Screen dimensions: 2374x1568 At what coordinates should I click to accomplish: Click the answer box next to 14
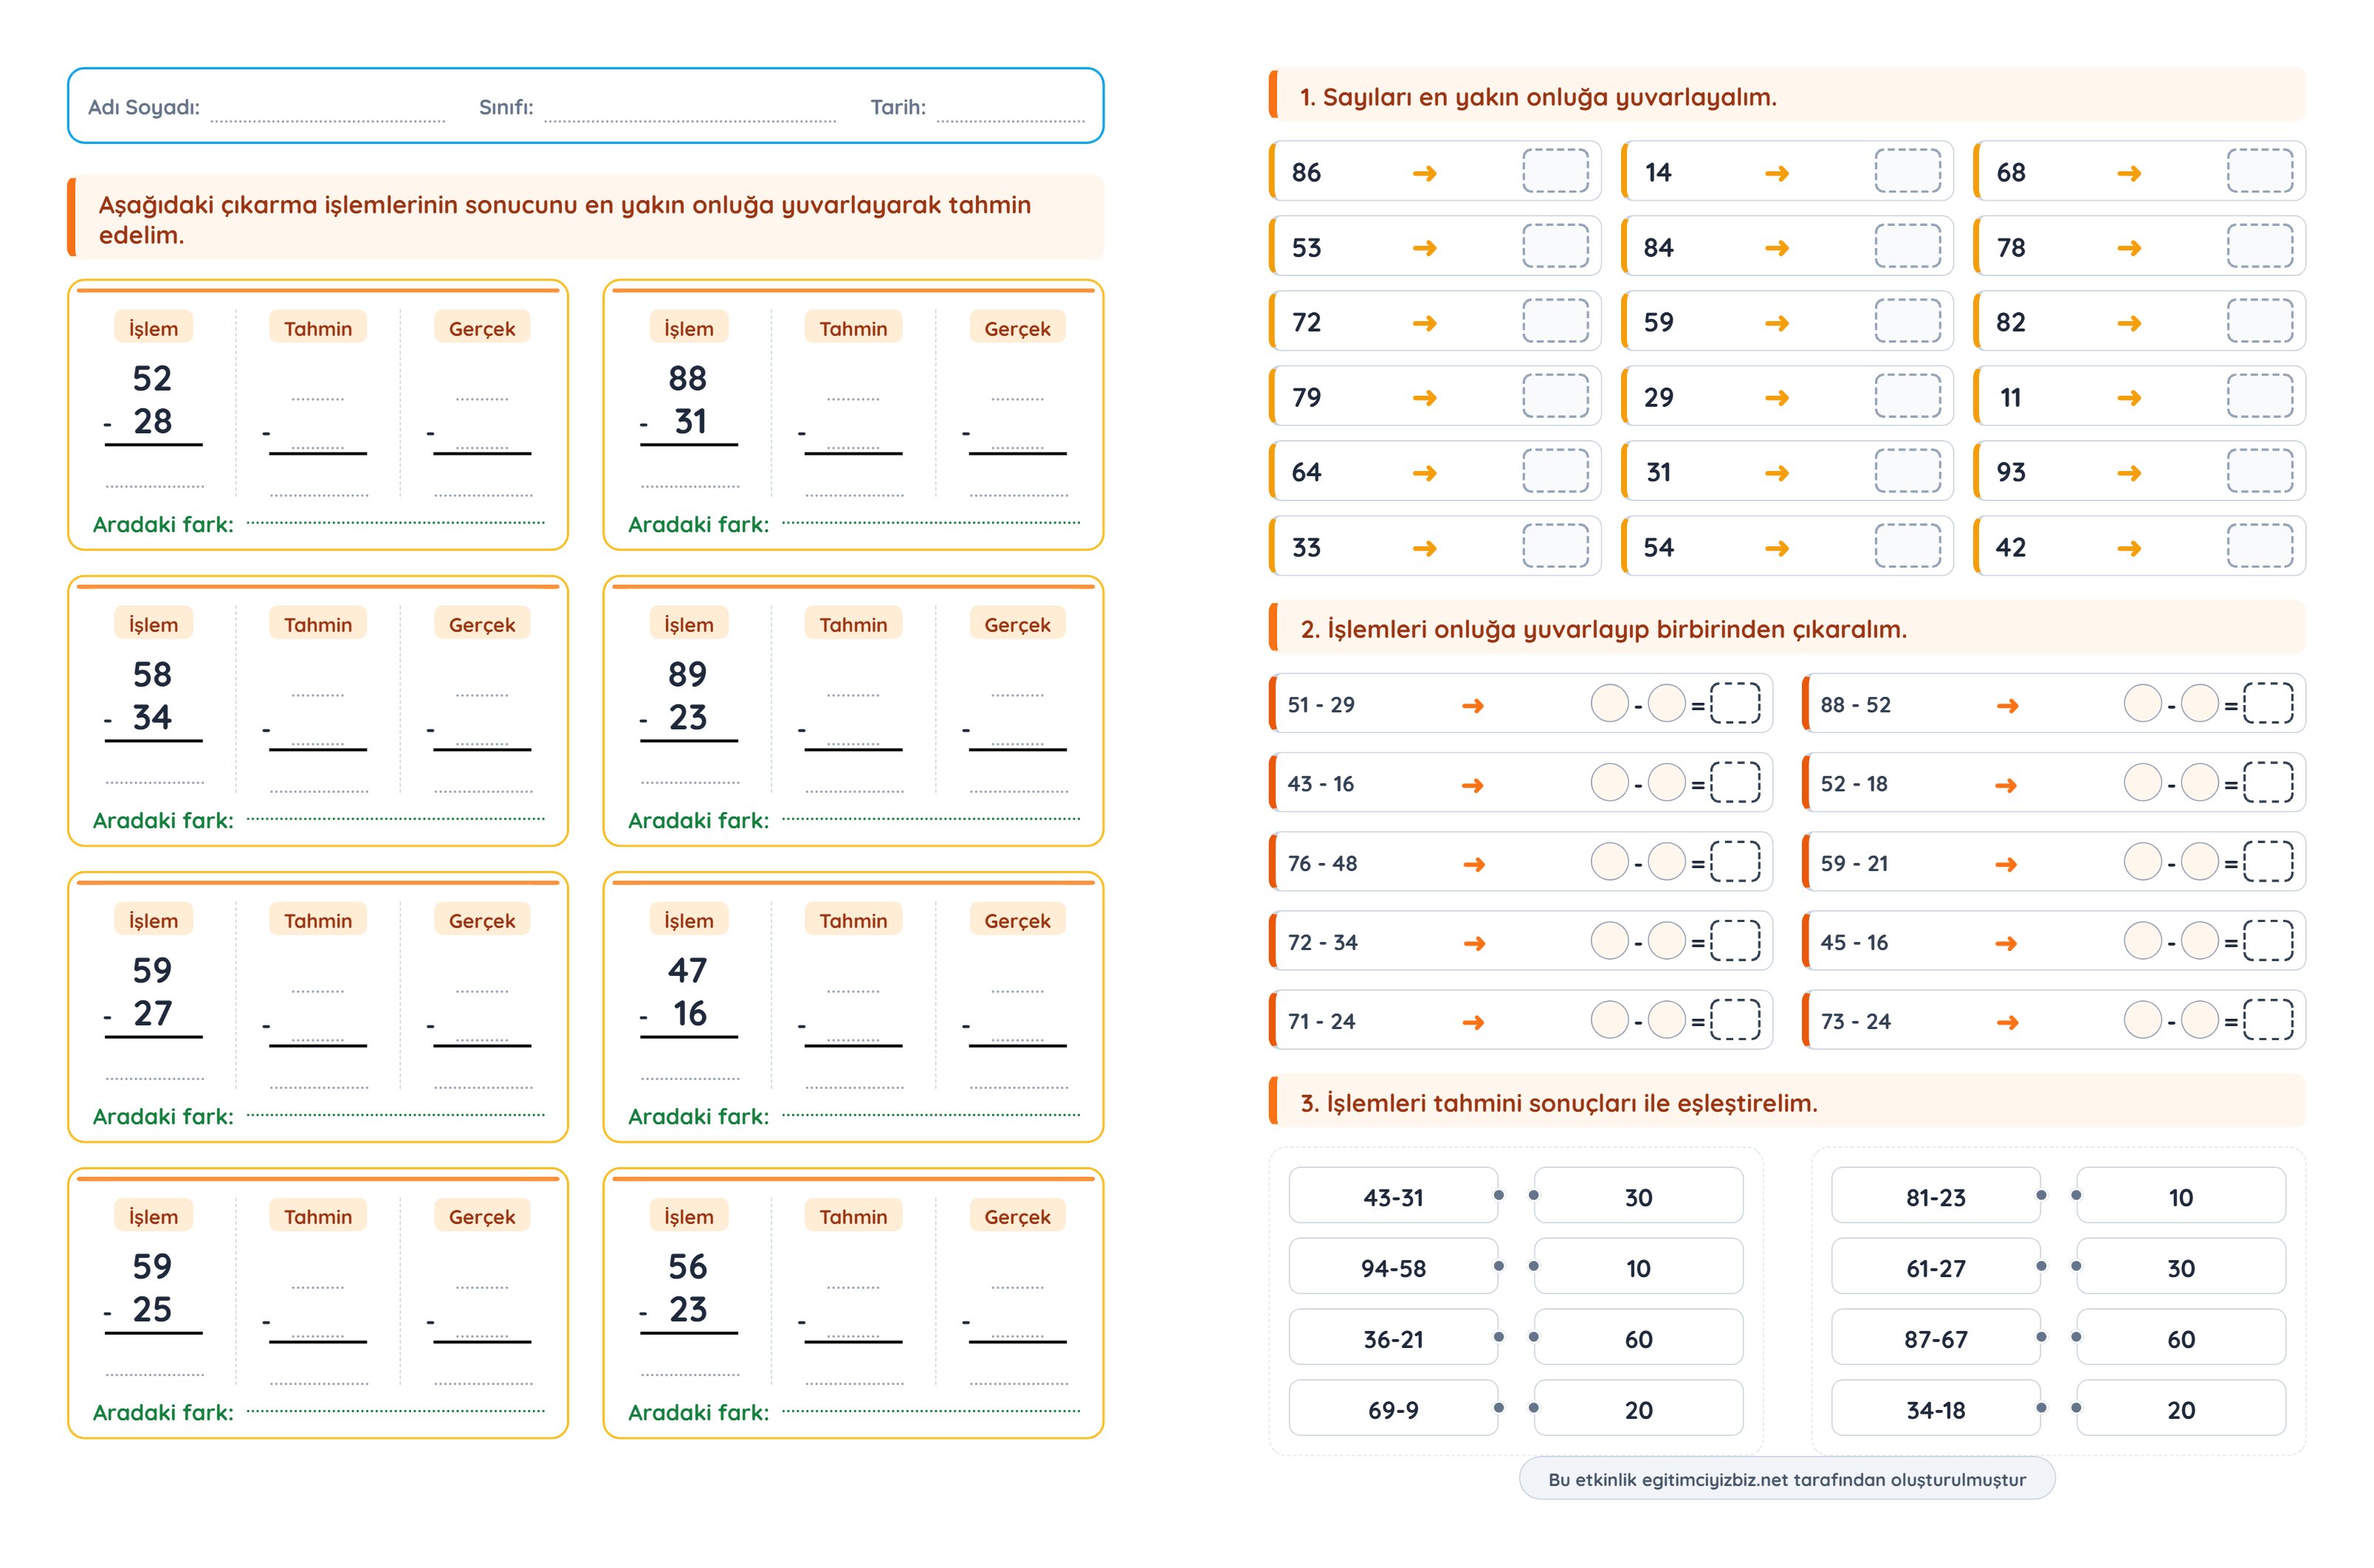(x=1907, y=171)
